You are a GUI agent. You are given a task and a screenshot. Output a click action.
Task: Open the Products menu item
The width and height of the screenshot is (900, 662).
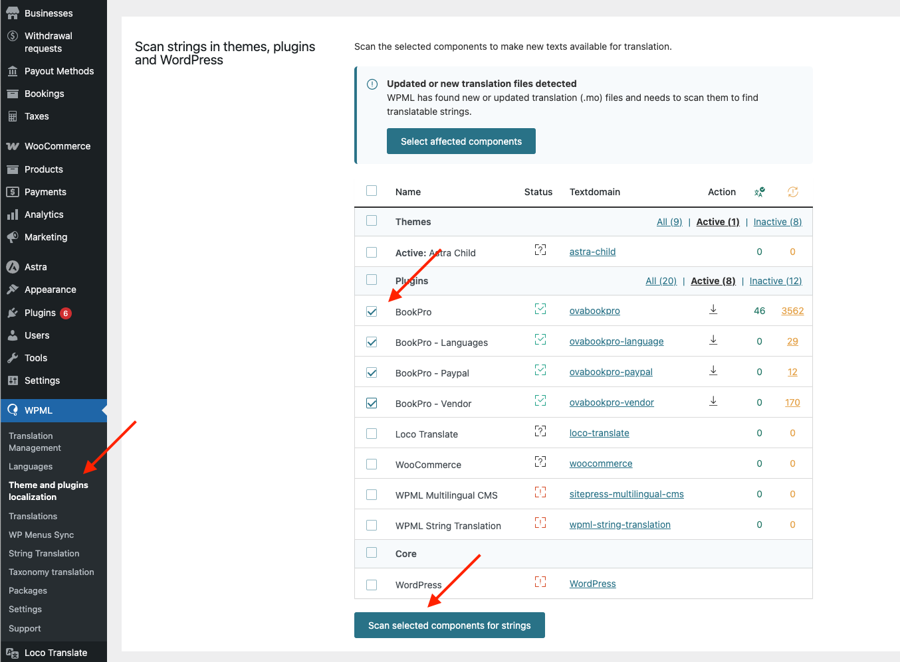pos(44,169)
